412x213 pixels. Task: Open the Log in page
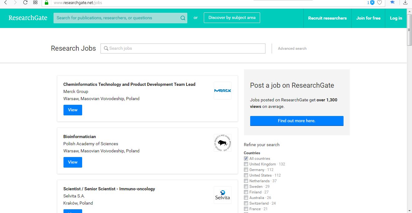tap(396, 18)
